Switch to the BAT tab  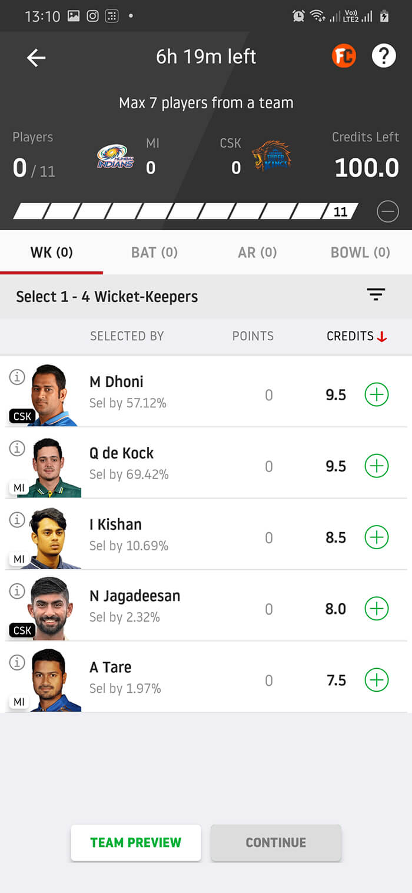(154, 253)
